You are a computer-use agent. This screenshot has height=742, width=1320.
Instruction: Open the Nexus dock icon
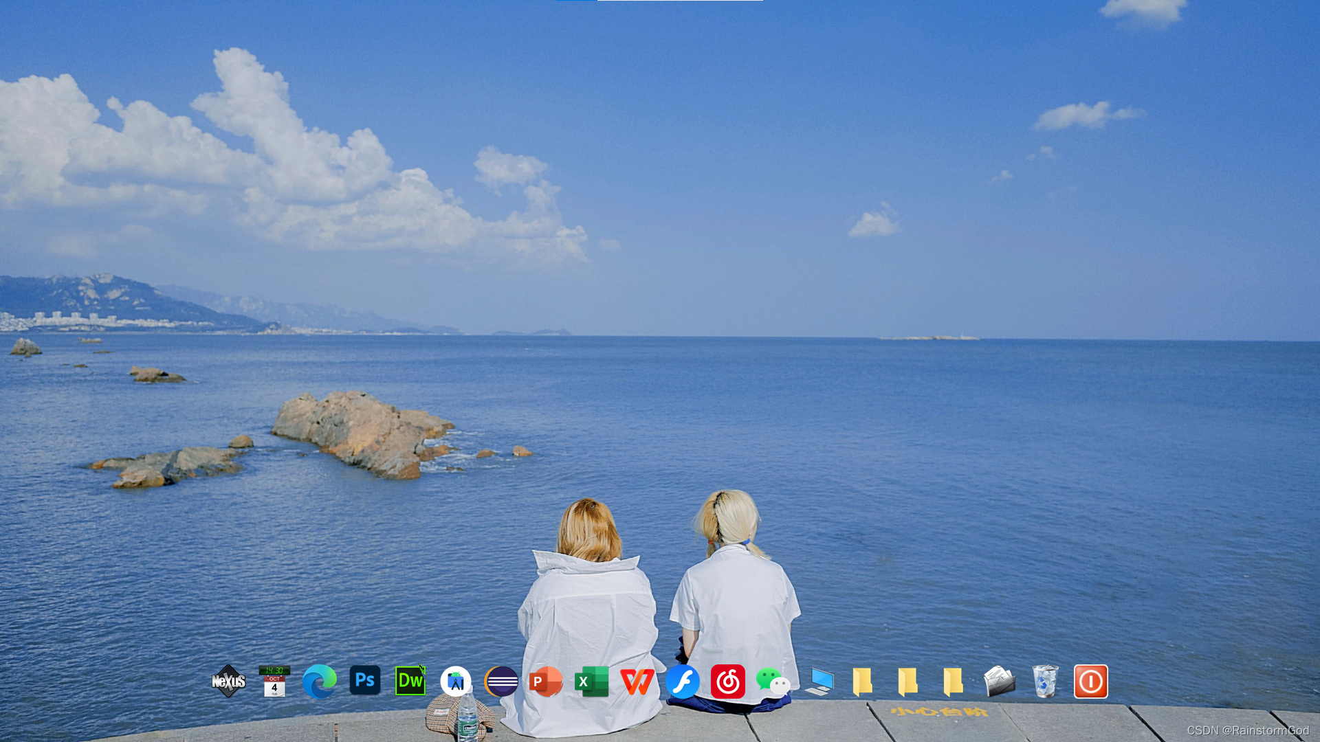(228, 682)
